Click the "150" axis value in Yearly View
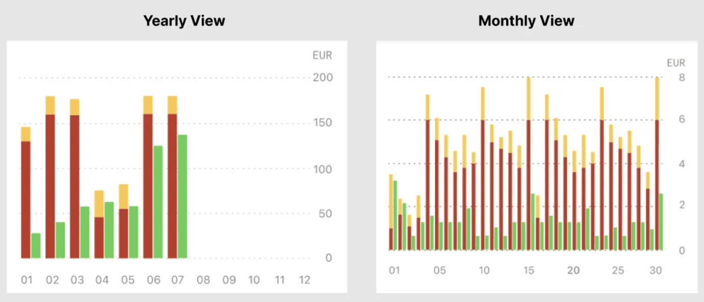 [x=322, y=123]
